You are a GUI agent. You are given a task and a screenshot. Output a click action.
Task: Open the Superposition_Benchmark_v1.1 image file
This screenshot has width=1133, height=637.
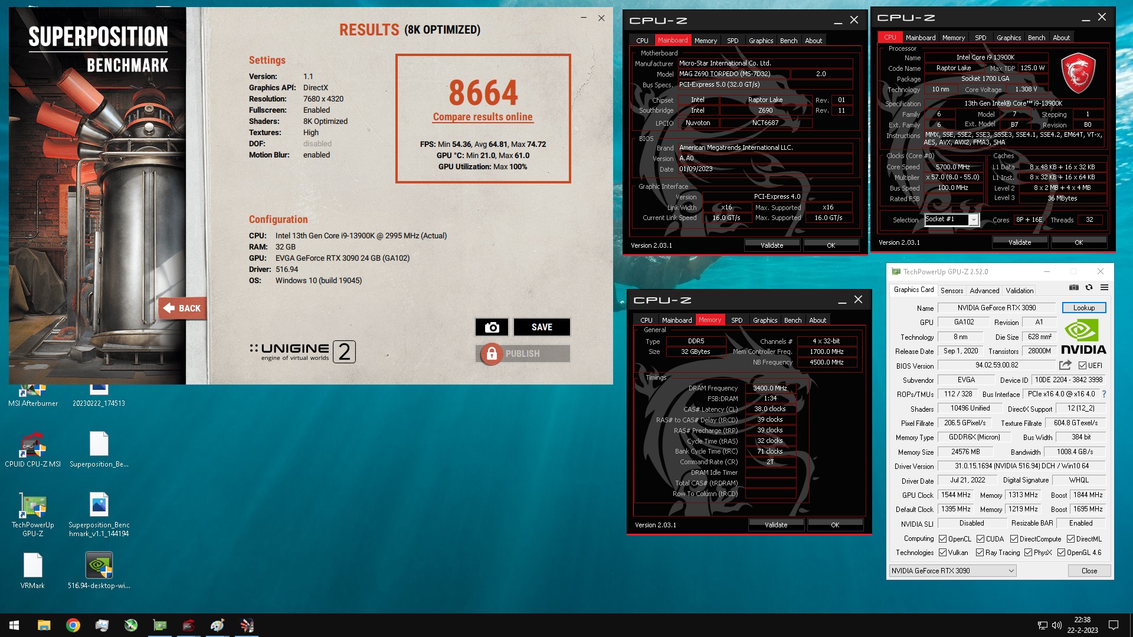99,515
